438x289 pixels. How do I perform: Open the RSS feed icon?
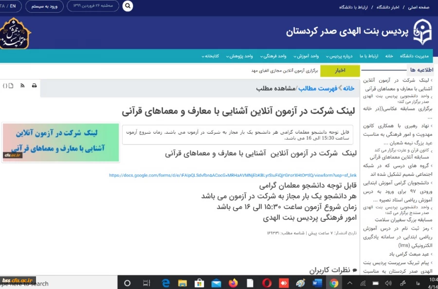pyautogui.click(x=22, y=86)
